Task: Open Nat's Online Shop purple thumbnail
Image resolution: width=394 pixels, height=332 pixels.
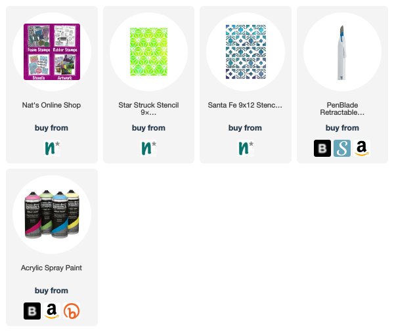Action: [x=52, y=52]
